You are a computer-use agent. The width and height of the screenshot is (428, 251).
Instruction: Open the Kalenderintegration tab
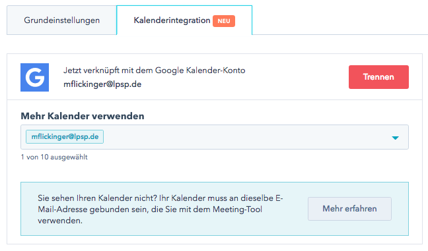[184, 20]
